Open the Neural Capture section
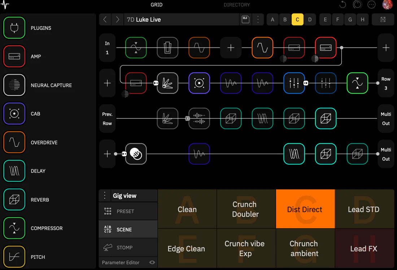397x270 pixels. click(14, 85)
